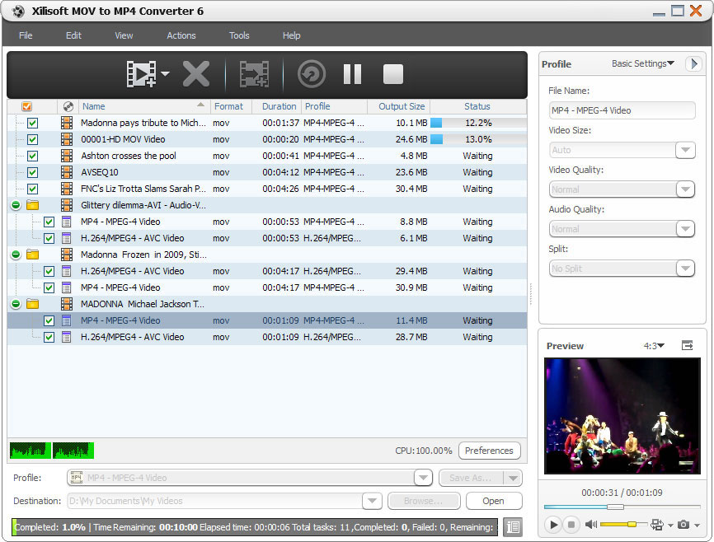Click the Play button in preview

tap(553, 524)
